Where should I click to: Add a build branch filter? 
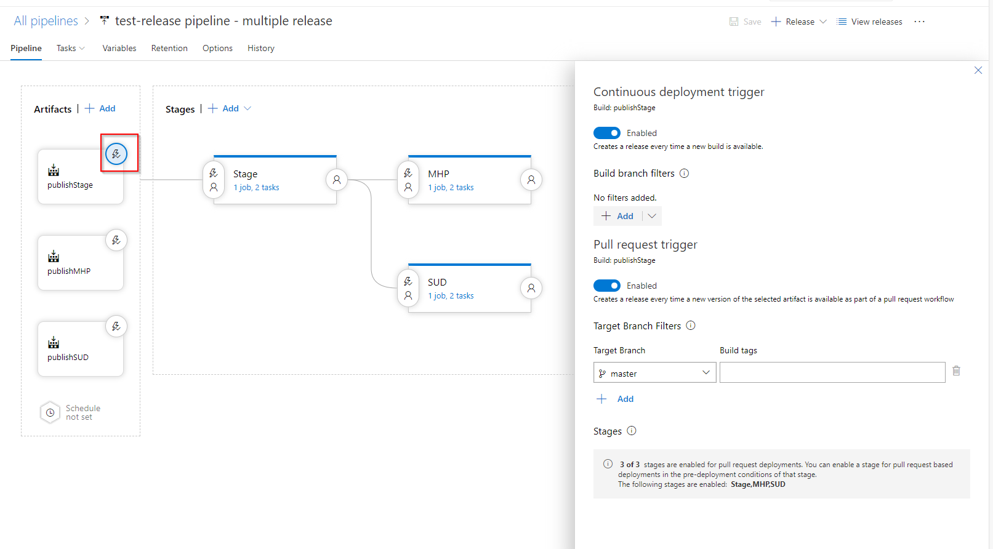(x=618, y=216)
